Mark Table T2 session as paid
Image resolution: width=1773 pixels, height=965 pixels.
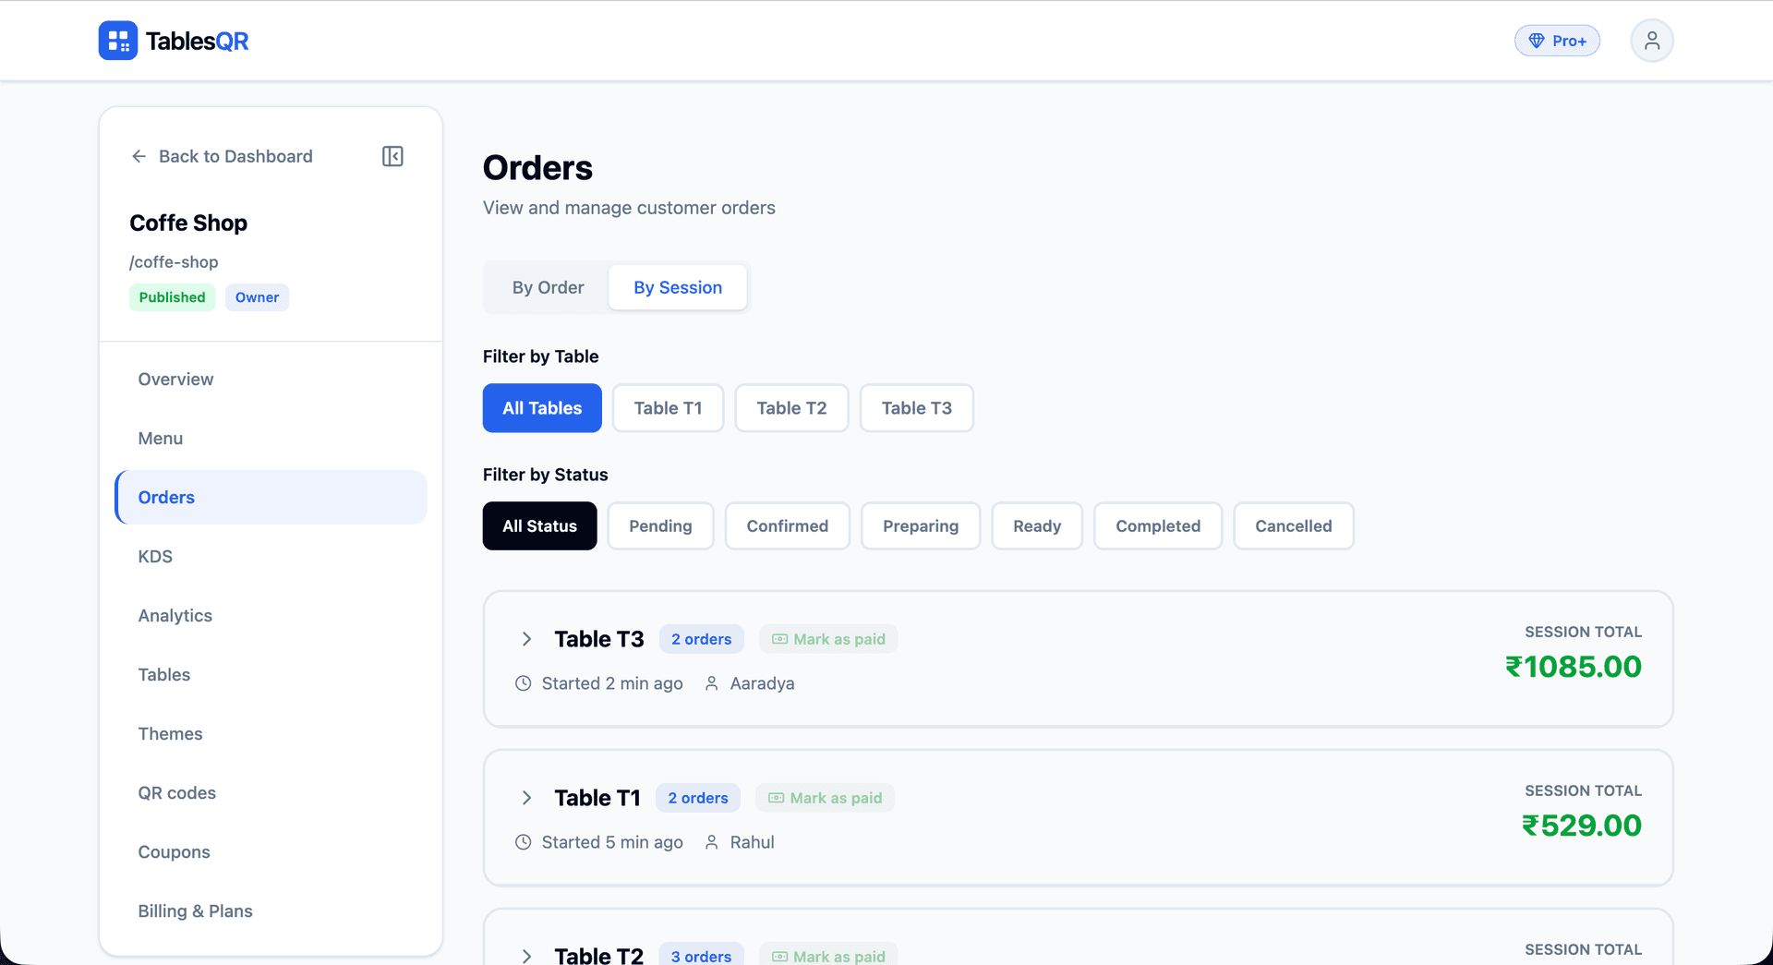[828, 955]
